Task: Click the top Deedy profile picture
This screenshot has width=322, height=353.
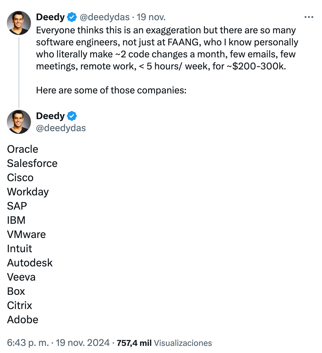Action: 19,23
